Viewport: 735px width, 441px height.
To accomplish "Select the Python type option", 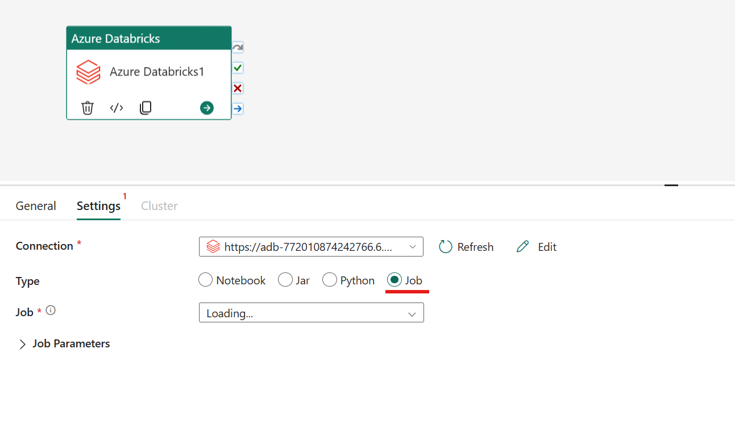I will tap(330, 280).
